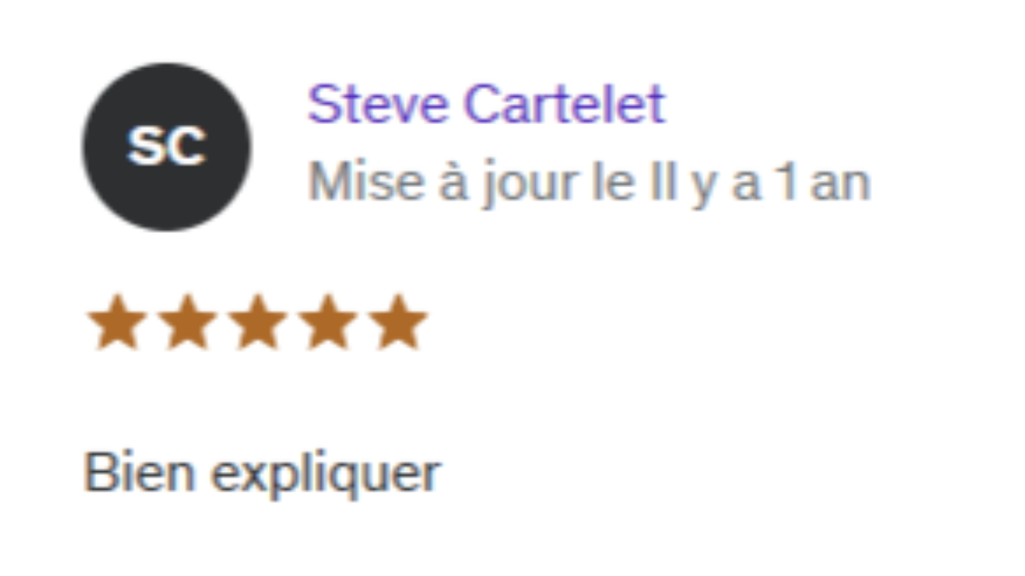Click the fourth rating star
This screenshot has height=576, width=1025.
(328, 322)
